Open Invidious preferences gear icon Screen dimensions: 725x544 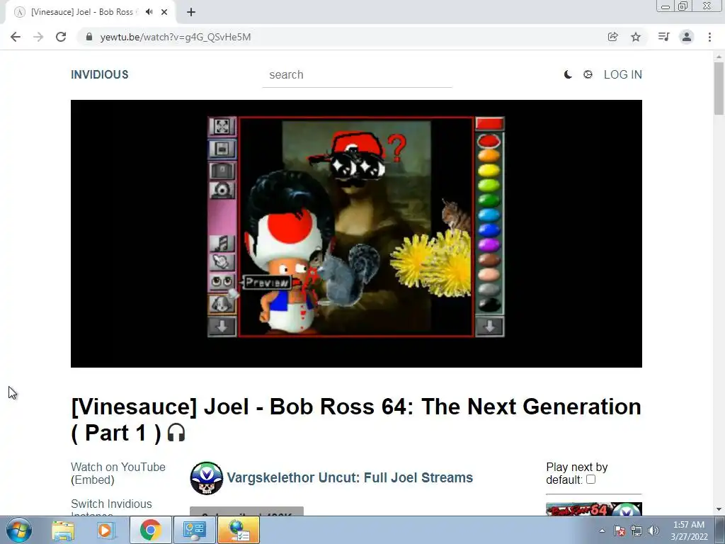pyautogui.click(x=588, y=74)
